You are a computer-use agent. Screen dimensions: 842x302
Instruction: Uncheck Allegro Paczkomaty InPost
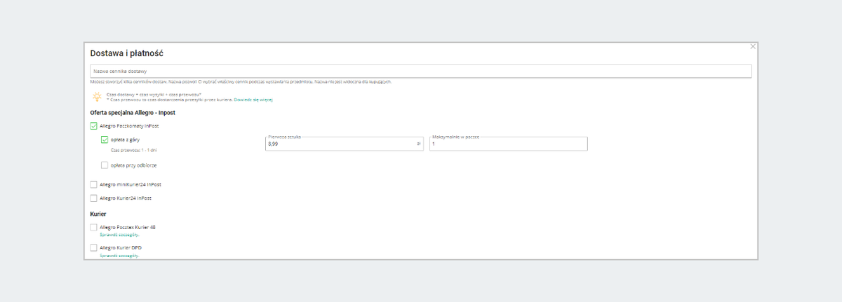tap(94, 126)
